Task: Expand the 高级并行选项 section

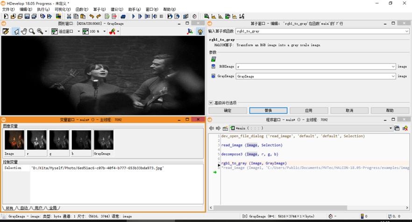Action: (211, 103)
